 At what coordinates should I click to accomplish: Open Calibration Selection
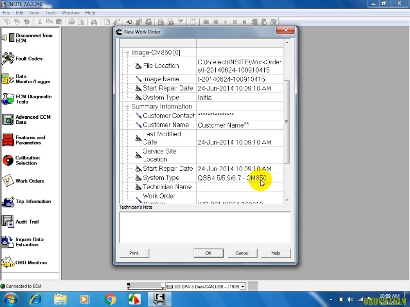pos(21,160)
